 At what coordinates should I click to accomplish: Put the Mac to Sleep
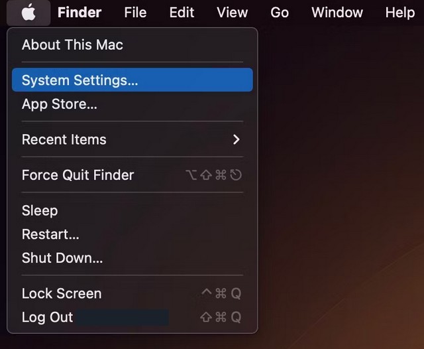click(x=40, y=210)
